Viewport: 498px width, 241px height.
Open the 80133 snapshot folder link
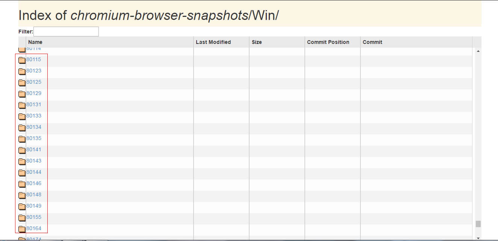pyautogui.click(x=34, y=116)
